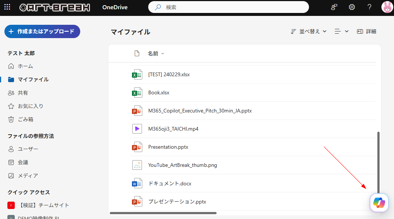Open the 並べ替え sort dropdown
This screenshot has width=394, height=219.
(309, 31)
